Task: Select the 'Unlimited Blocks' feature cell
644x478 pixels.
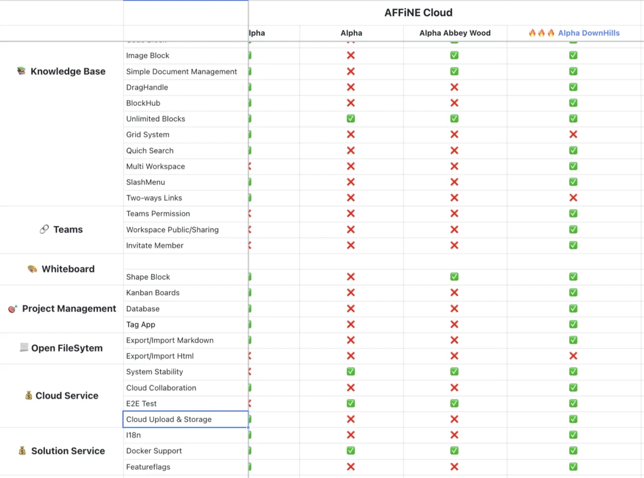Action: pos(186,119)
